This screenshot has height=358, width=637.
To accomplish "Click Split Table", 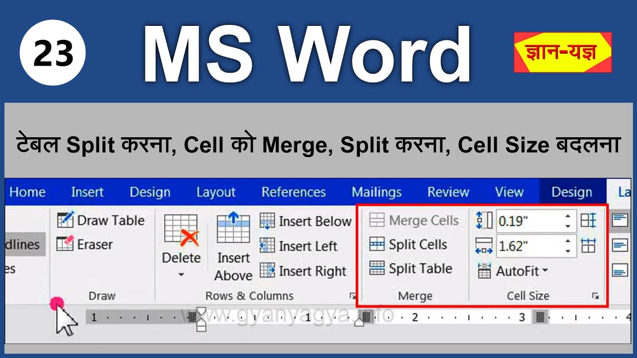I will pos(411,268).
